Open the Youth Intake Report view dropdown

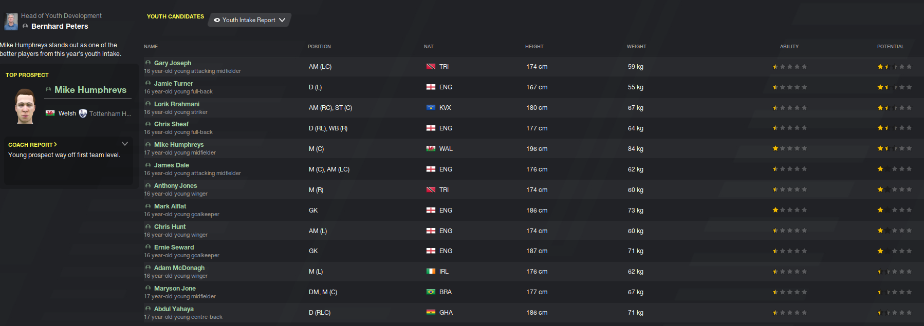[x=250, y=20]
